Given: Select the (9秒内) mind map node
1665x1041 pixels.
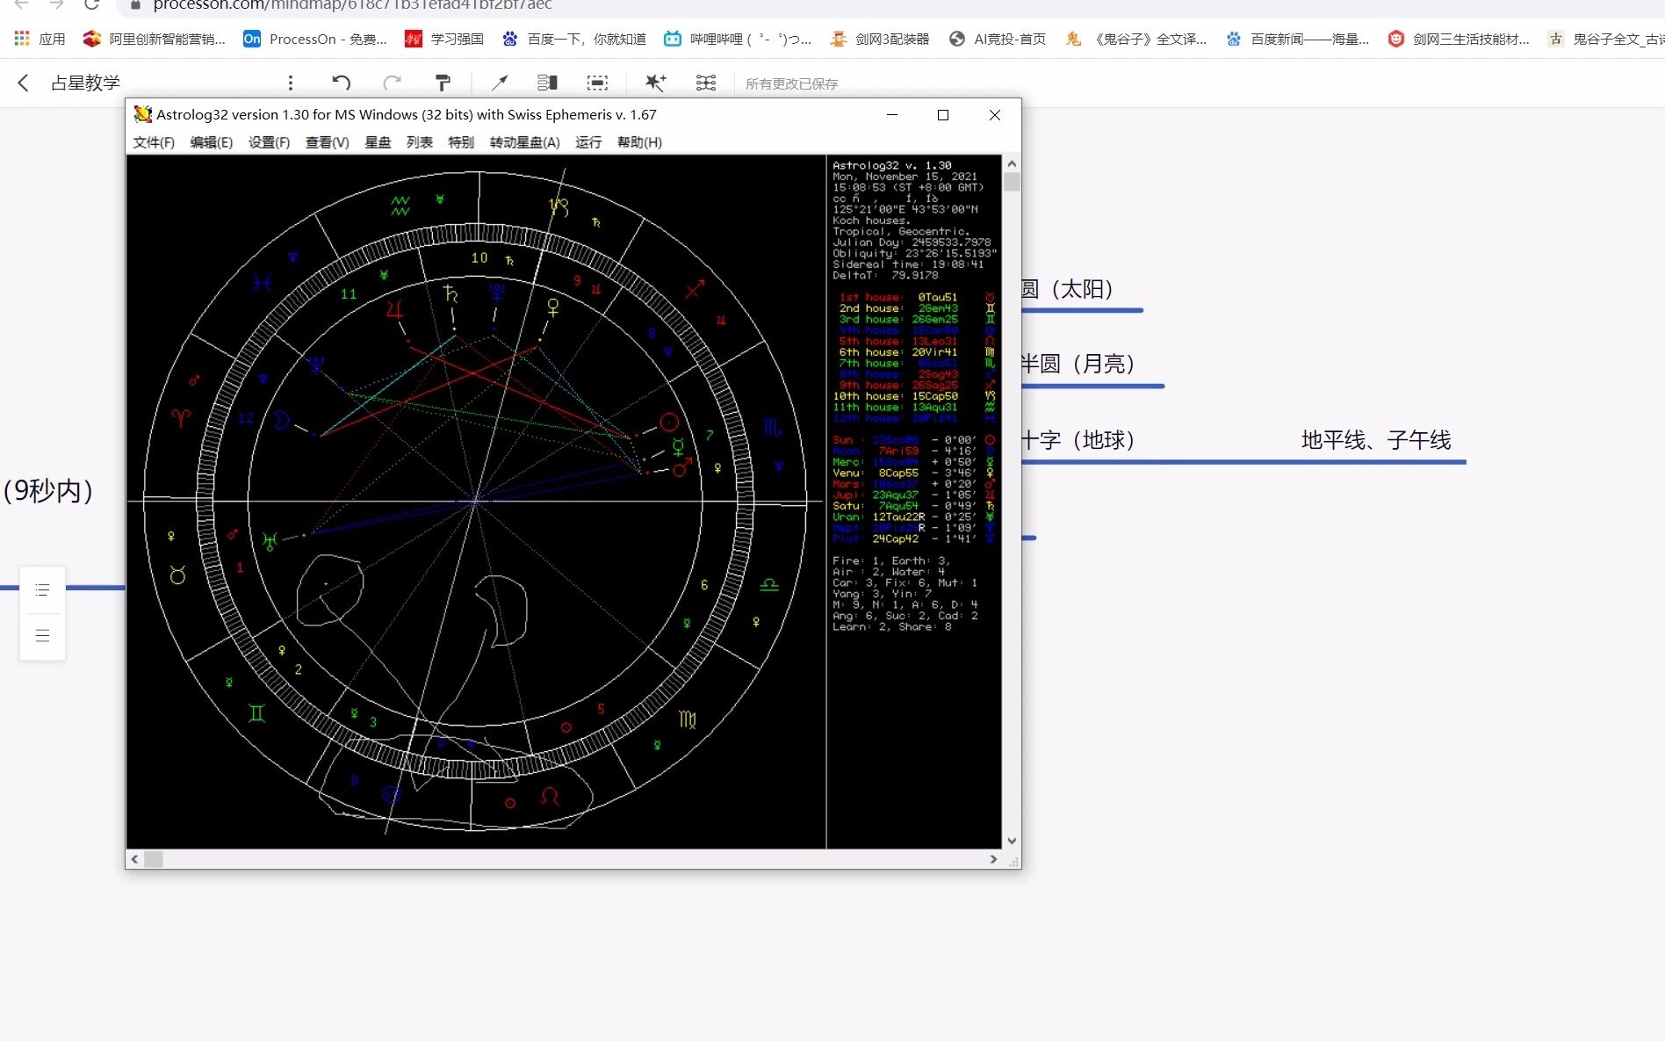Looking at the screenshot, I should (48, 490).
